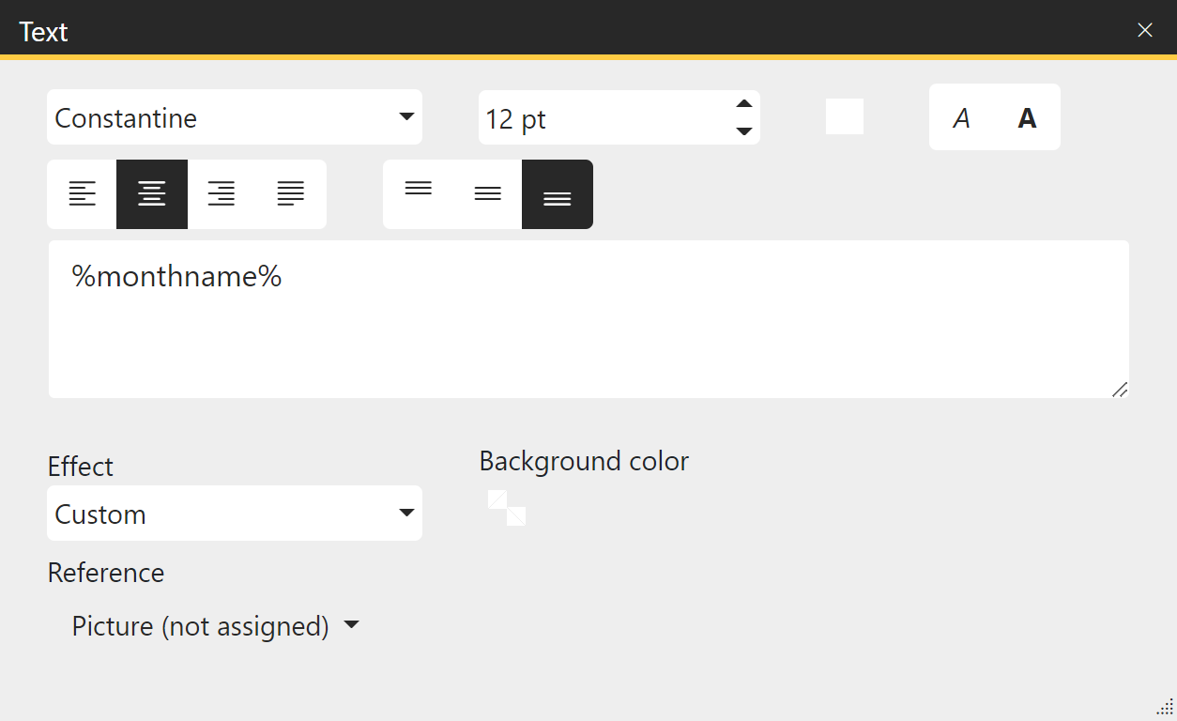Image resolution: width=1177 pixels, height=721 pixels.
Task: Align text to the right
Action: tap(222, 194)
